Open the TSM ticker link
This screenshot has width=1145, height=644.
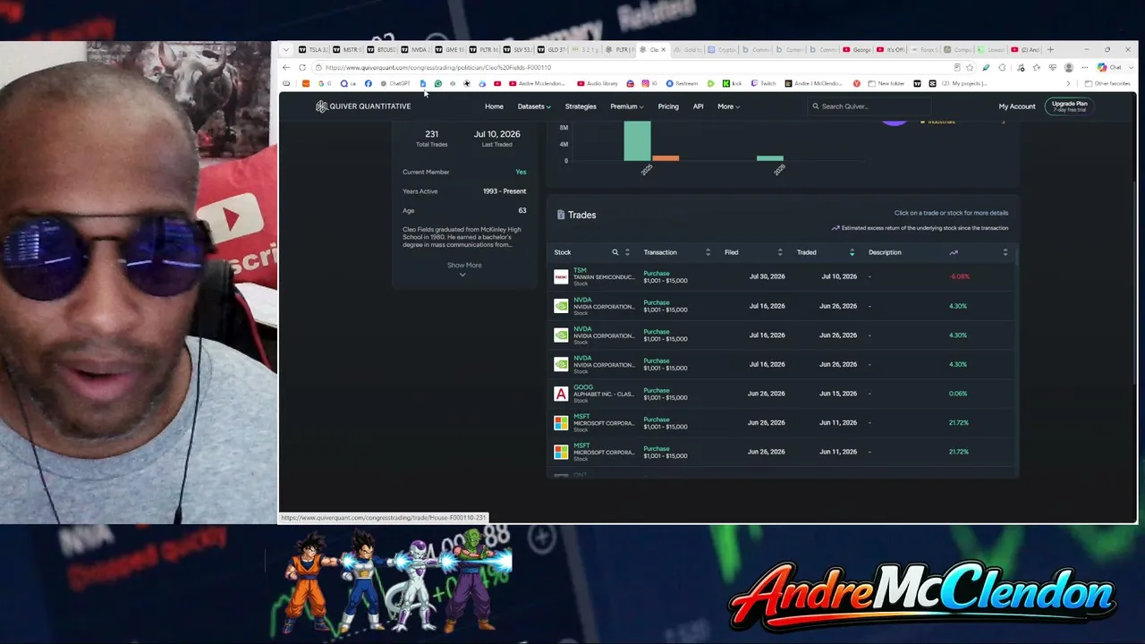[x=580, y=270]
